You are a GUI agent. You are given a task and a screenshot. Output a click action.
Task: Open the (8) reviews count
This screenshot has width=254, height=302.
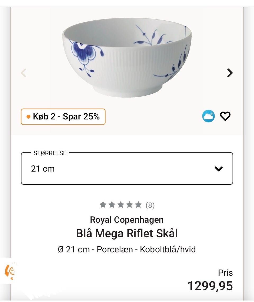[x=150, y=205]
